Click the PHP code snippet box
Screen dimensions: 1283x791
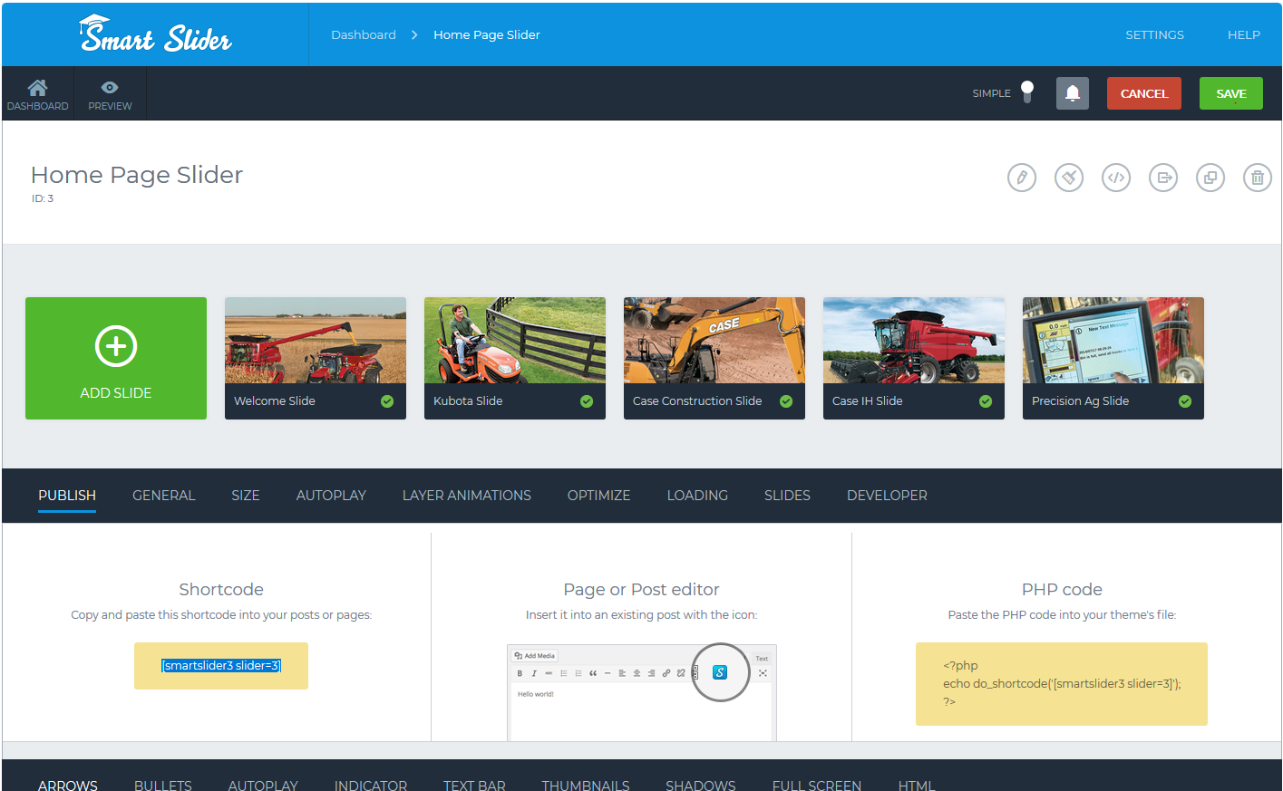pos(1062,684)
